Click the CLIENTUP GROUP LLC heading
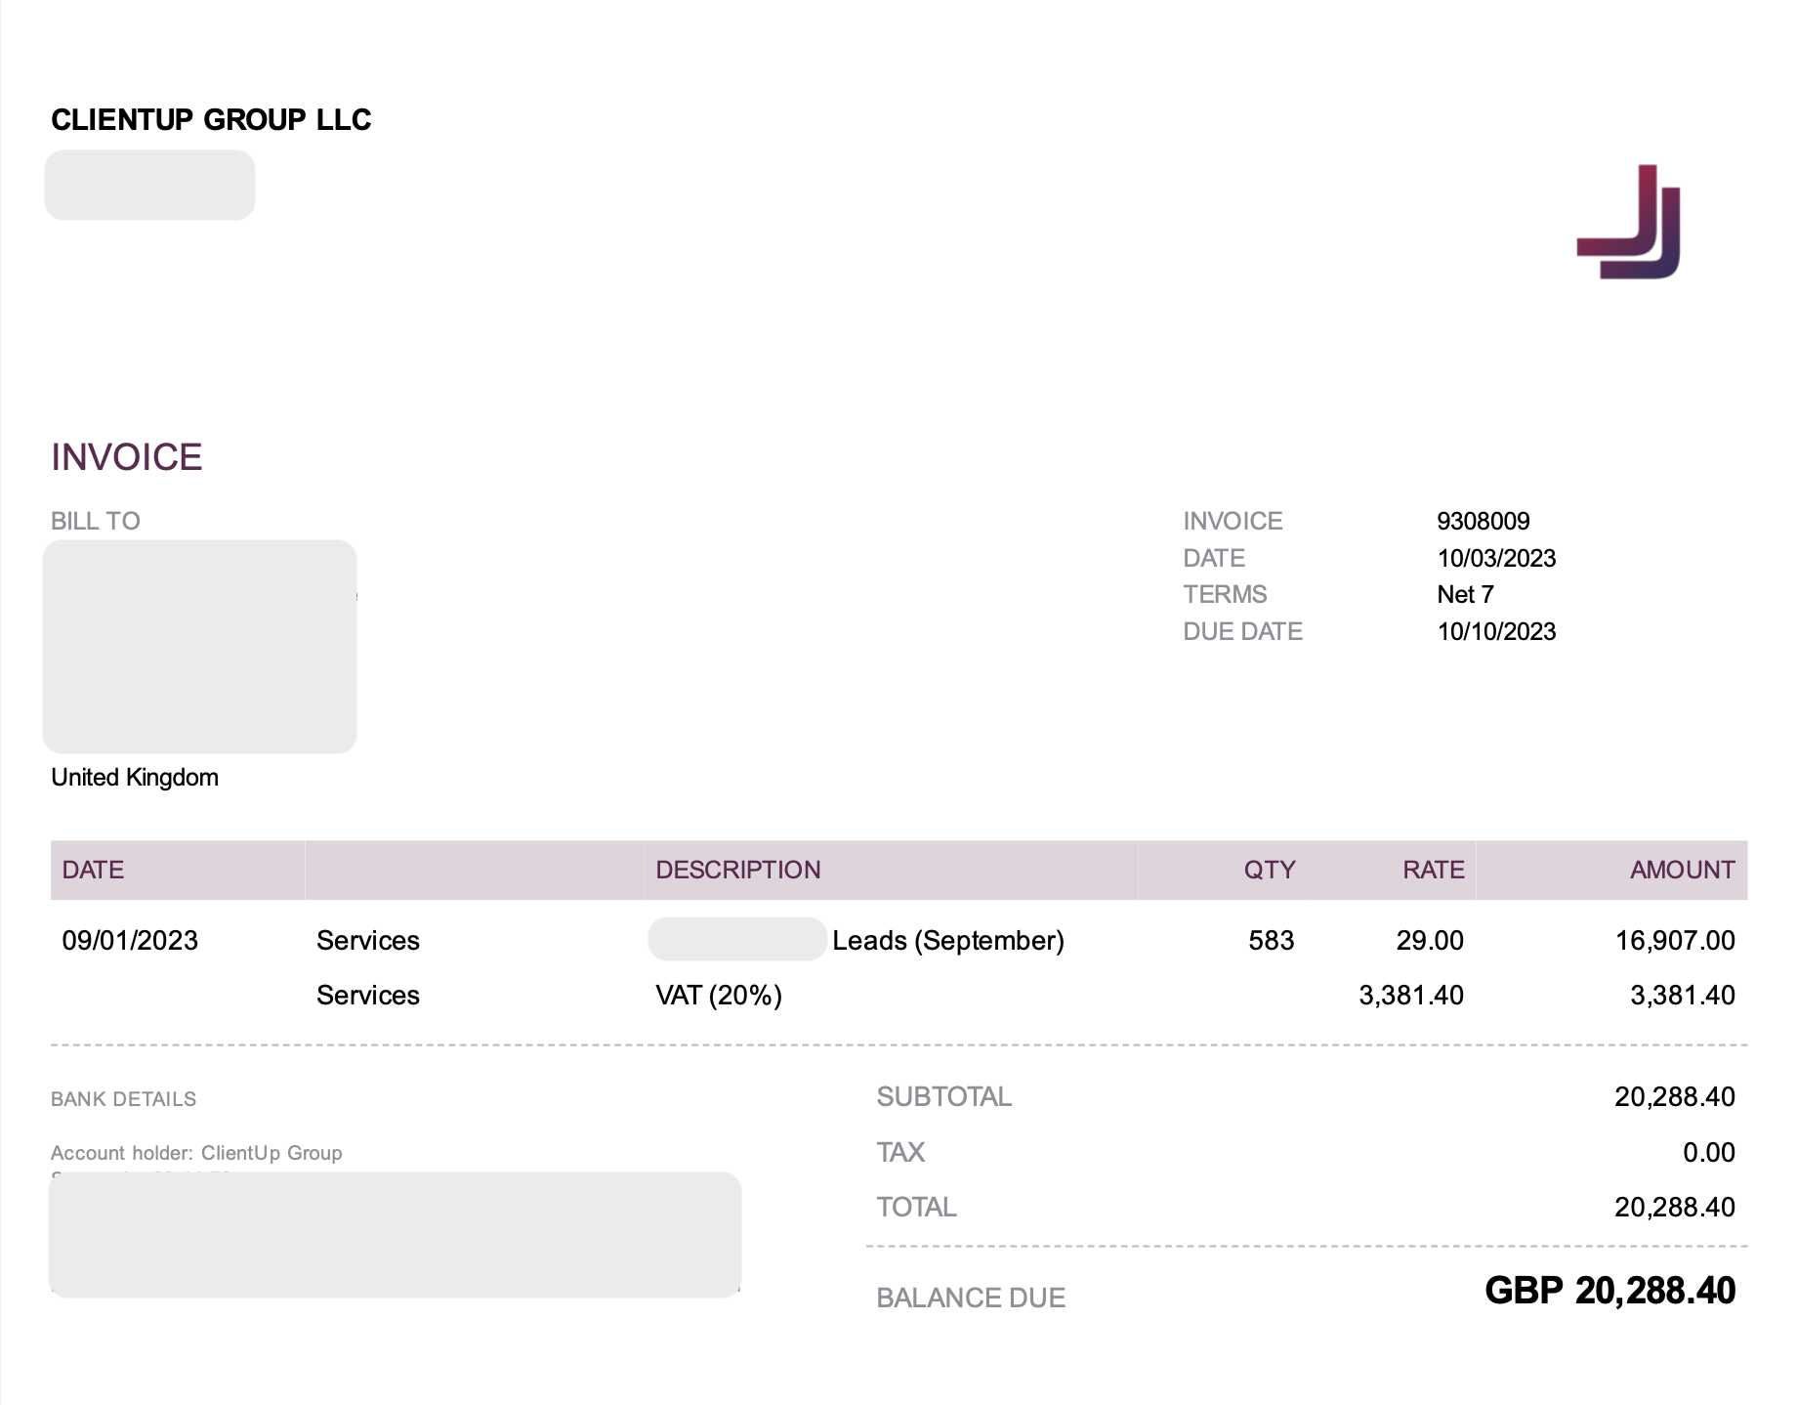1797x1405 pixels. pyautogui.click(x=211, y=119)
